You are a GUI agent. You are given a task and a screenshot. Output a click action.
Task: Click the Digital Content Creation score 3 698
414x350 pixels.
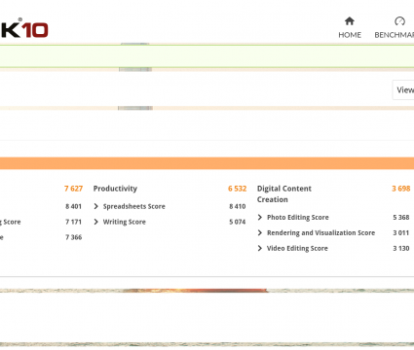tap(401, 189)
